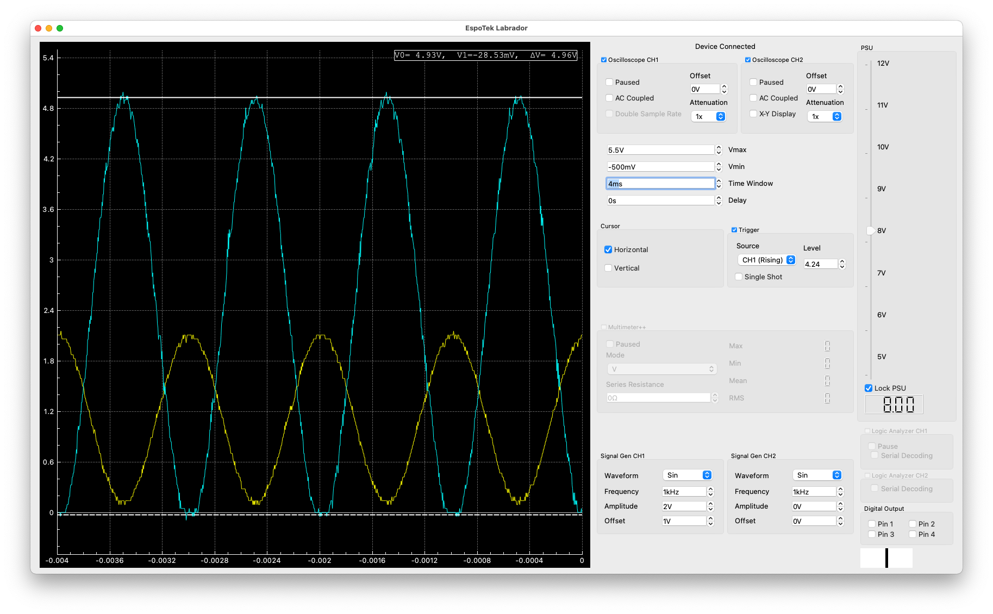Maximize the EspoTek Labrador window
993x614 pixels.
click(60, 28)
